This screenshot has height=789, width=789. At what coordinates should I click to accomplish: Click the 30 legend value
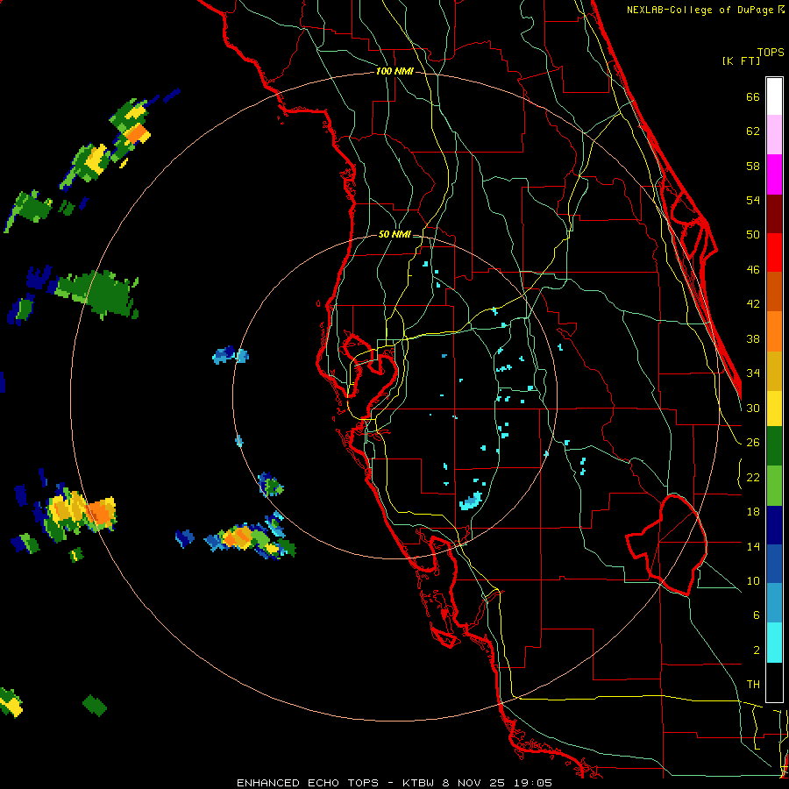coord(753,408)
